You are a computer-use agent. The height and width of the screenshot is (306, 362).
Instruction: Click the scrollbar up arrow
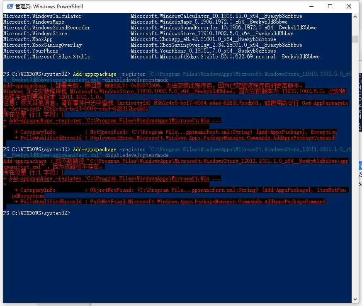click(355, 17)
